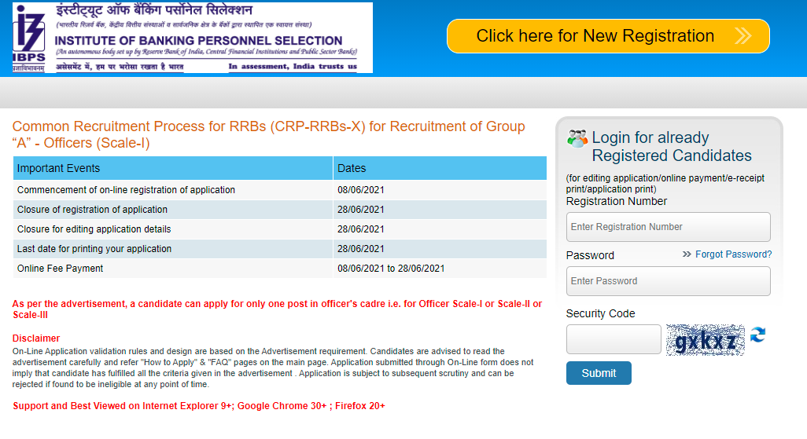
Task: Click the refresh captcha icon
Action: point(757,335)
